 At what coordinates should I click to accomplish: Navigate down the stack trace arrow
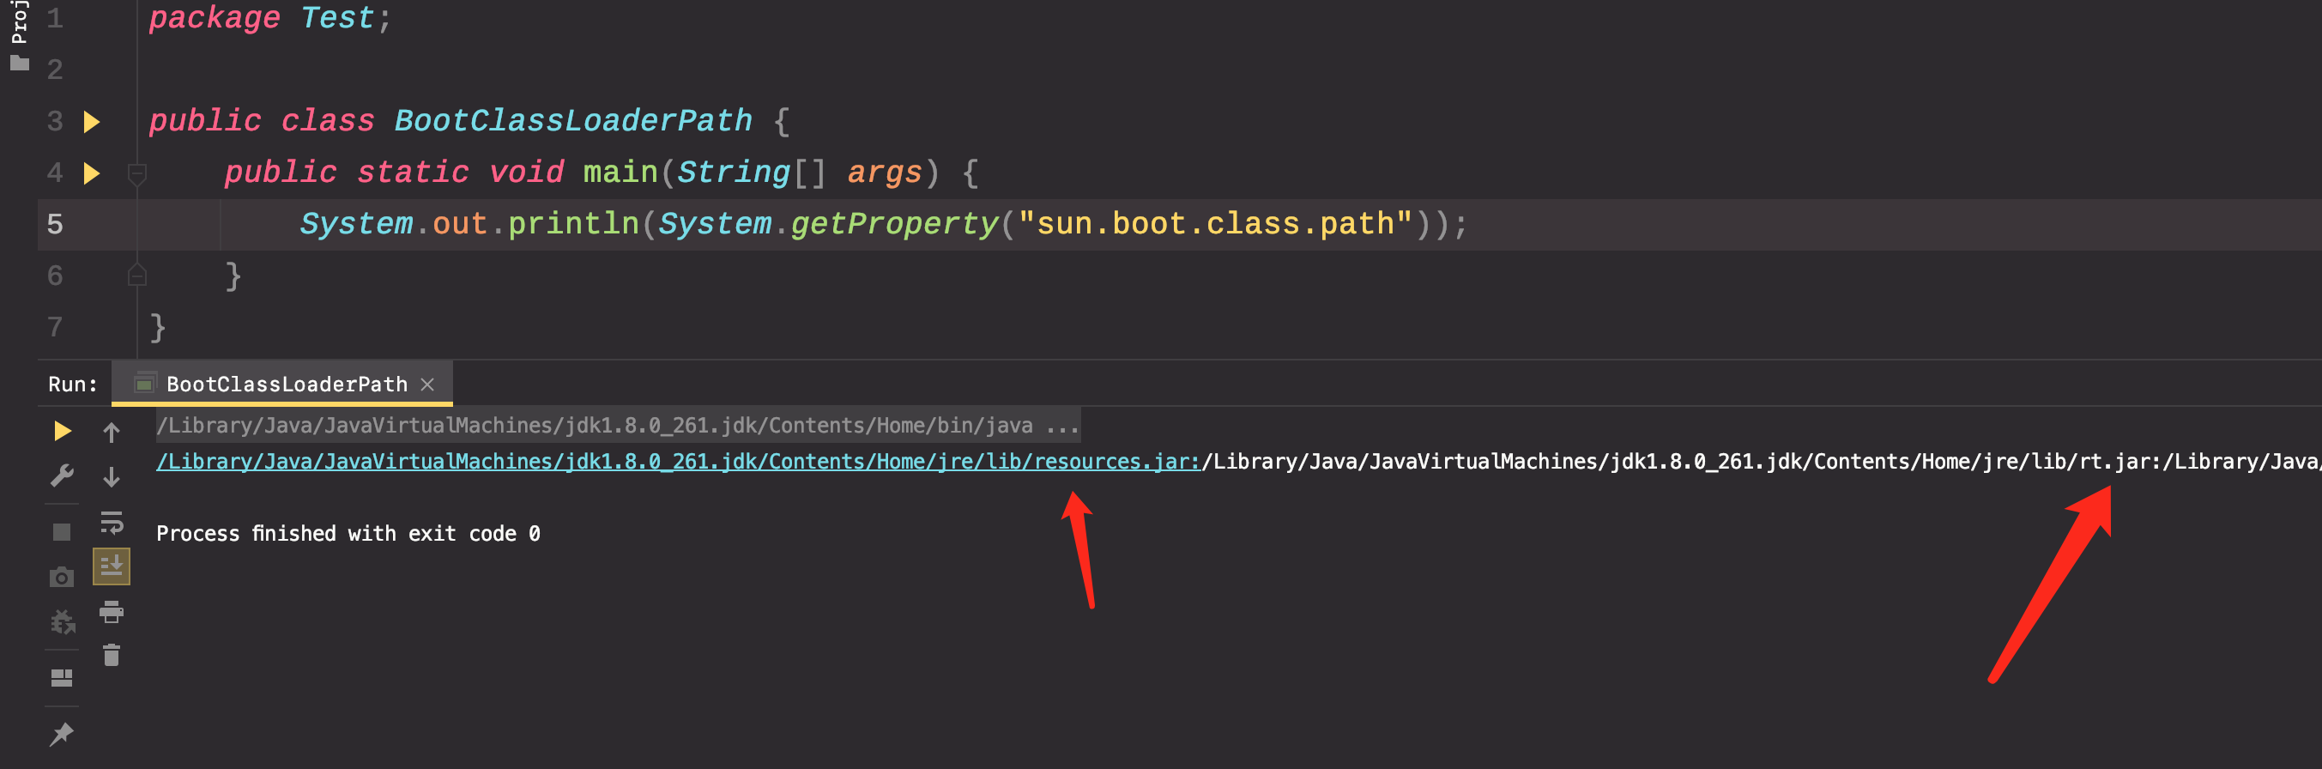tap(112, 476)
